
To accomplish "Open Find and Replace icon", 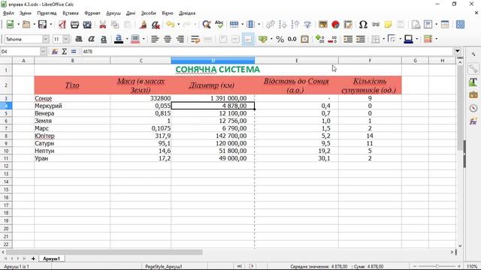I will coord(207,25).
